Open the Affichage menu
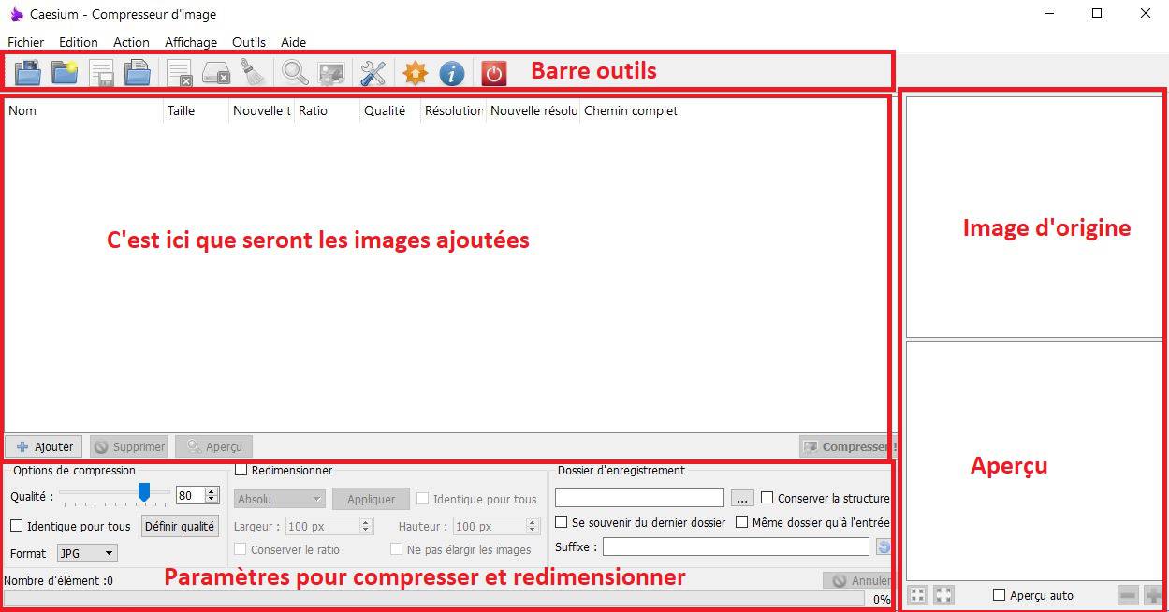The height and width of the screenshot is (612, 1169). pyautogui.click(x=191, y=42)
